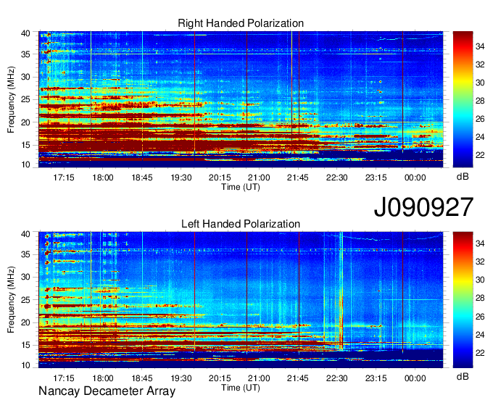This screenshot has width=493, height=400.
Task: Click the 21:00 tick label on upper plot
Action: (x=259, y=178)
